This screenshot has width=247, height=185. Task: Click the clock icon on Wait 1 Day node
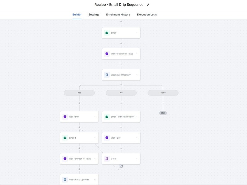tap(65, 117)
